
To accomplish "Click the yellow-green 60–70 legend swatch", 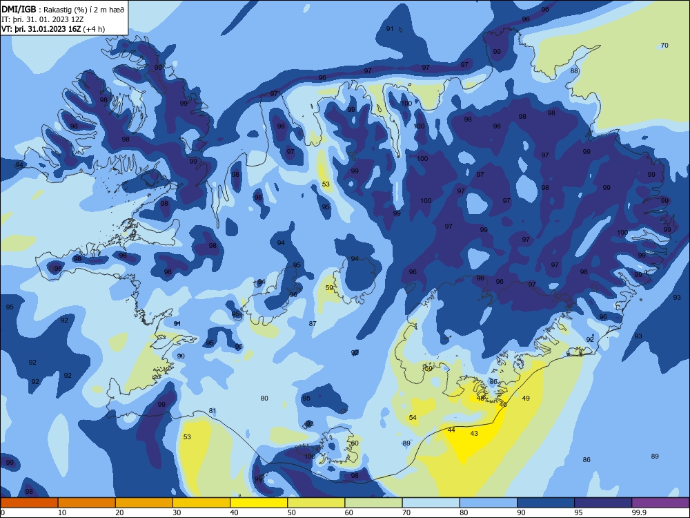I will (x=373, y=503).
